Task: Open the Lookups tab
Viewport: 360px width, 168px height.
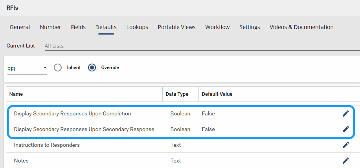Action: pos(137,27)
